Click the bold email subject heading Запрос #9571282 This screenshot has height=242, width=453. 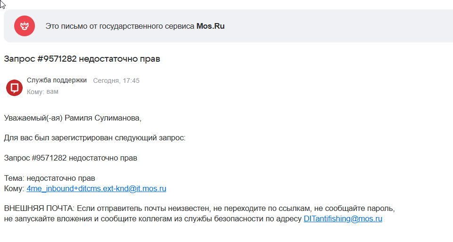tap(82, 59)
